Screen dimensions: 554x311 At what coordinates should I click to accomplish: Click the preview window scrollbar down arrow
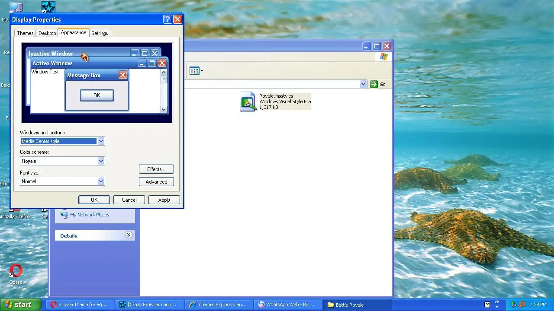click(x=164, y=110)
